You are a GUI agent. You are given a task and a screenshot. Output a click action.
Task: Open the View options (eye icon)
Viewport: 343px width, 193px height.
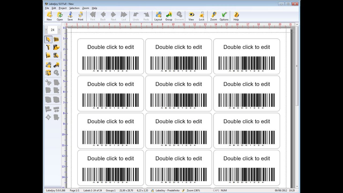[191, 16]
